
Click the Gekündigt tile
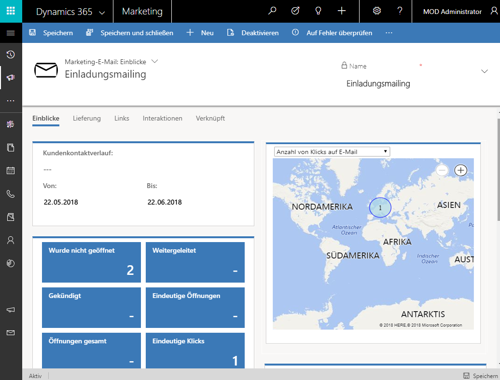coord(92,307)
